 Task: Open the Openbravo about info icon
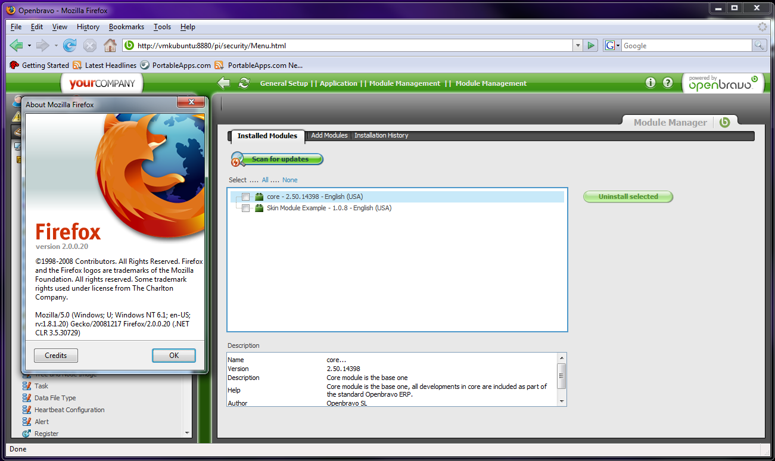click(x=650, y=83)
